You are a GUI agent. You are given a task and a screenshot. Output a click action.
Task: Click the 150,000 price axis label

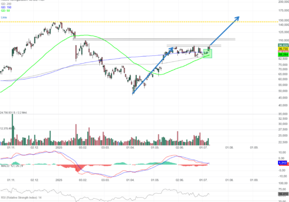(284, 20)
